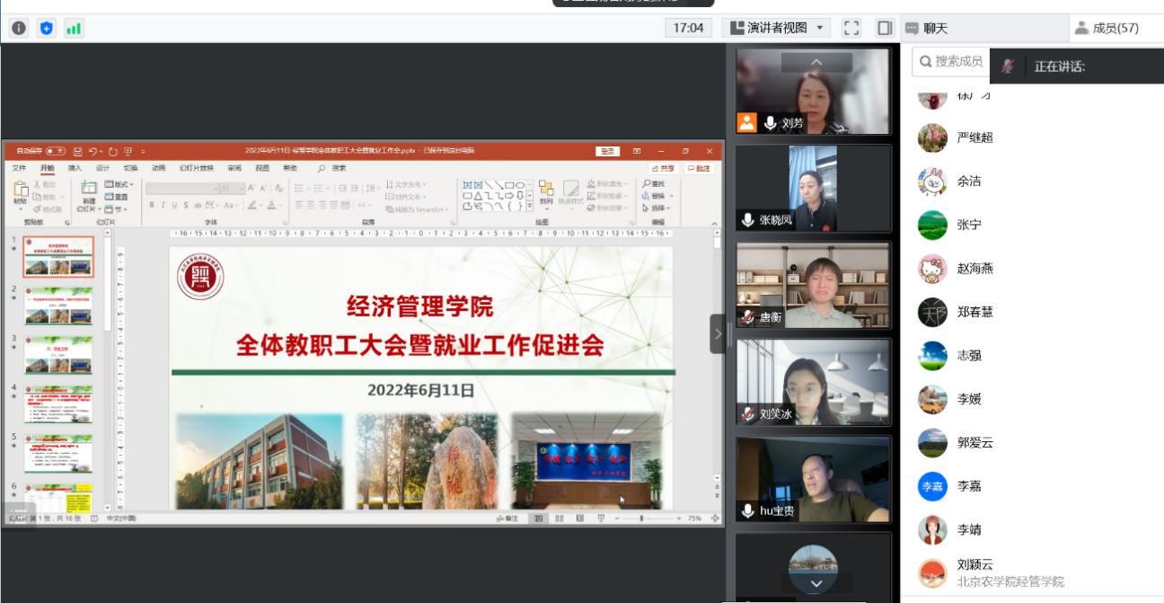Adjust the PowerPoint zoom slider
This screenshot has height=603, width=1164.
(640, 519)
